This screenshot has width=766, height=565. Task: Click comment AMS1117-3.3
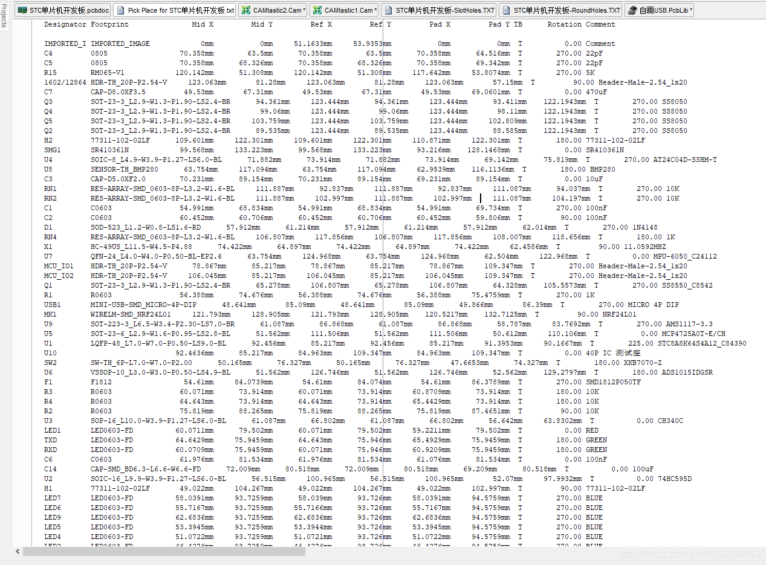689,324
